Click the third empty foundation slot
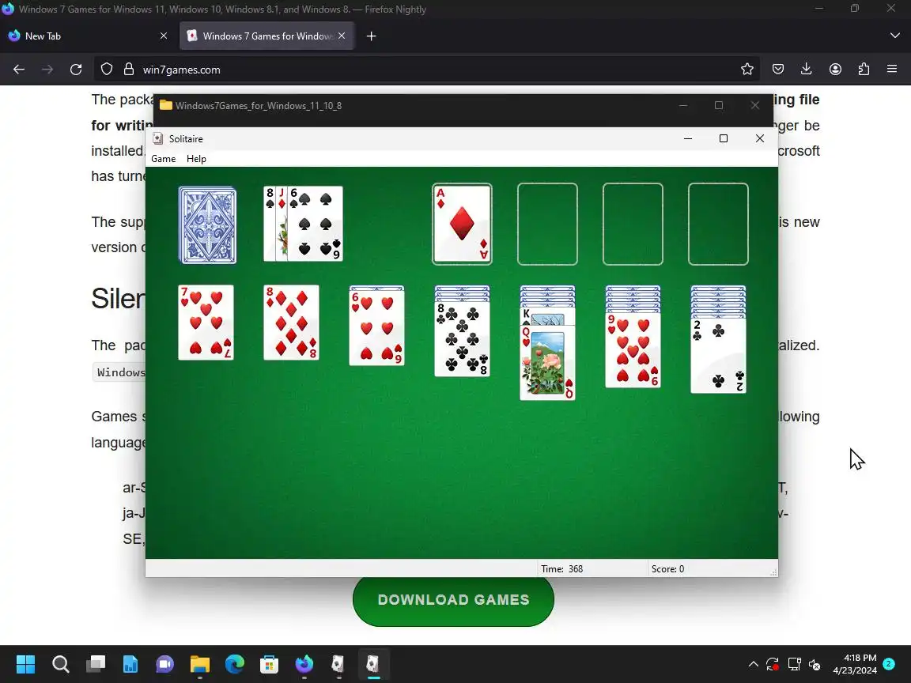This screenshot has height=683, width=911. pyautogui.click(x=633, y=225)
